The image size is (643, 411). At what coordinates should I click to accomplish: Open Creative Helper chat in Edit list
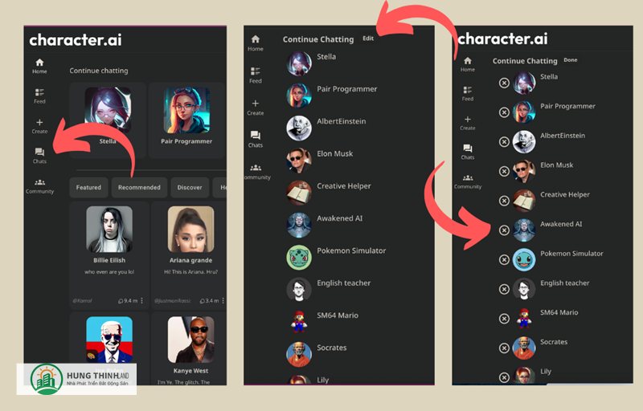click(x=329, y=193)
